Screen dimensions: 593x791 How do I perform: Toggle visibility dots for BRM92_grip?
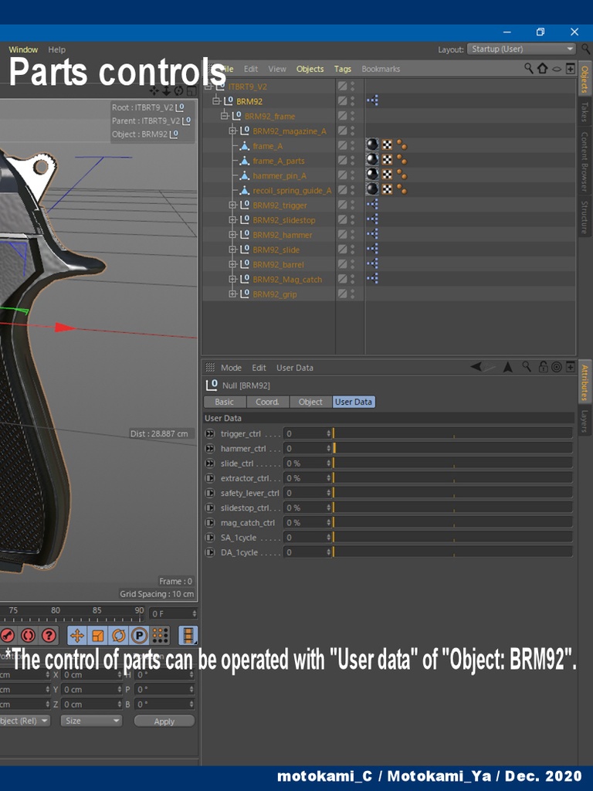[352, 294]
